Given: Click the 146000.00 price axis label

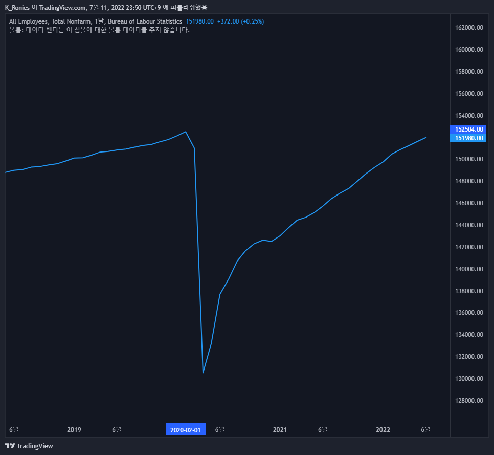Looking at the screenshot, I should click(469, 203).
